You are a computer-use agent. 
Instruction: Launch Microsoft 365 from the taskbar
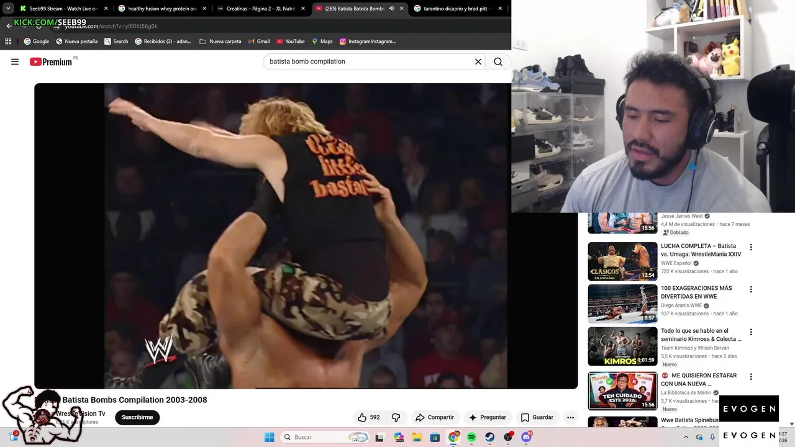pos(399,437)
